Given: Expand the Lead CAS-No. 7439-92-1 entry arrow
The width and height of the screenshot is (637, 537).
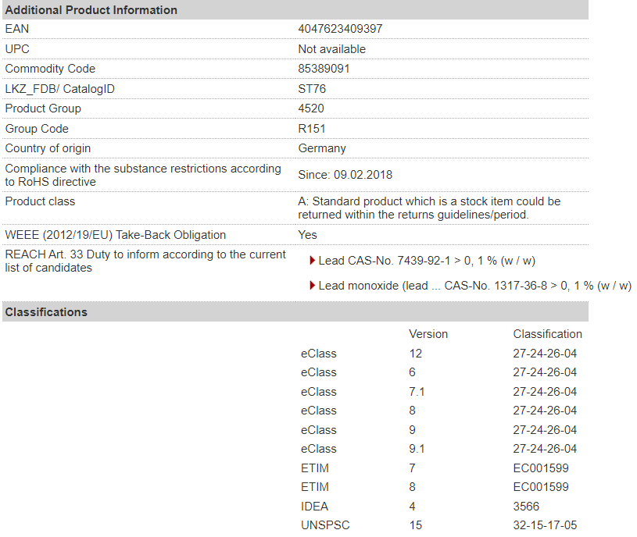Looking at the screenshot, I should pyautogui.click(x=312, y=261).
